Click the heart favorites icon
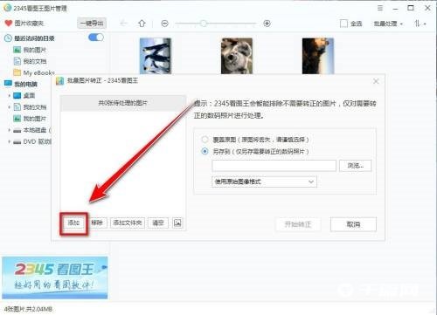Screen dimensions: 437x315 [x=9, y=24]
